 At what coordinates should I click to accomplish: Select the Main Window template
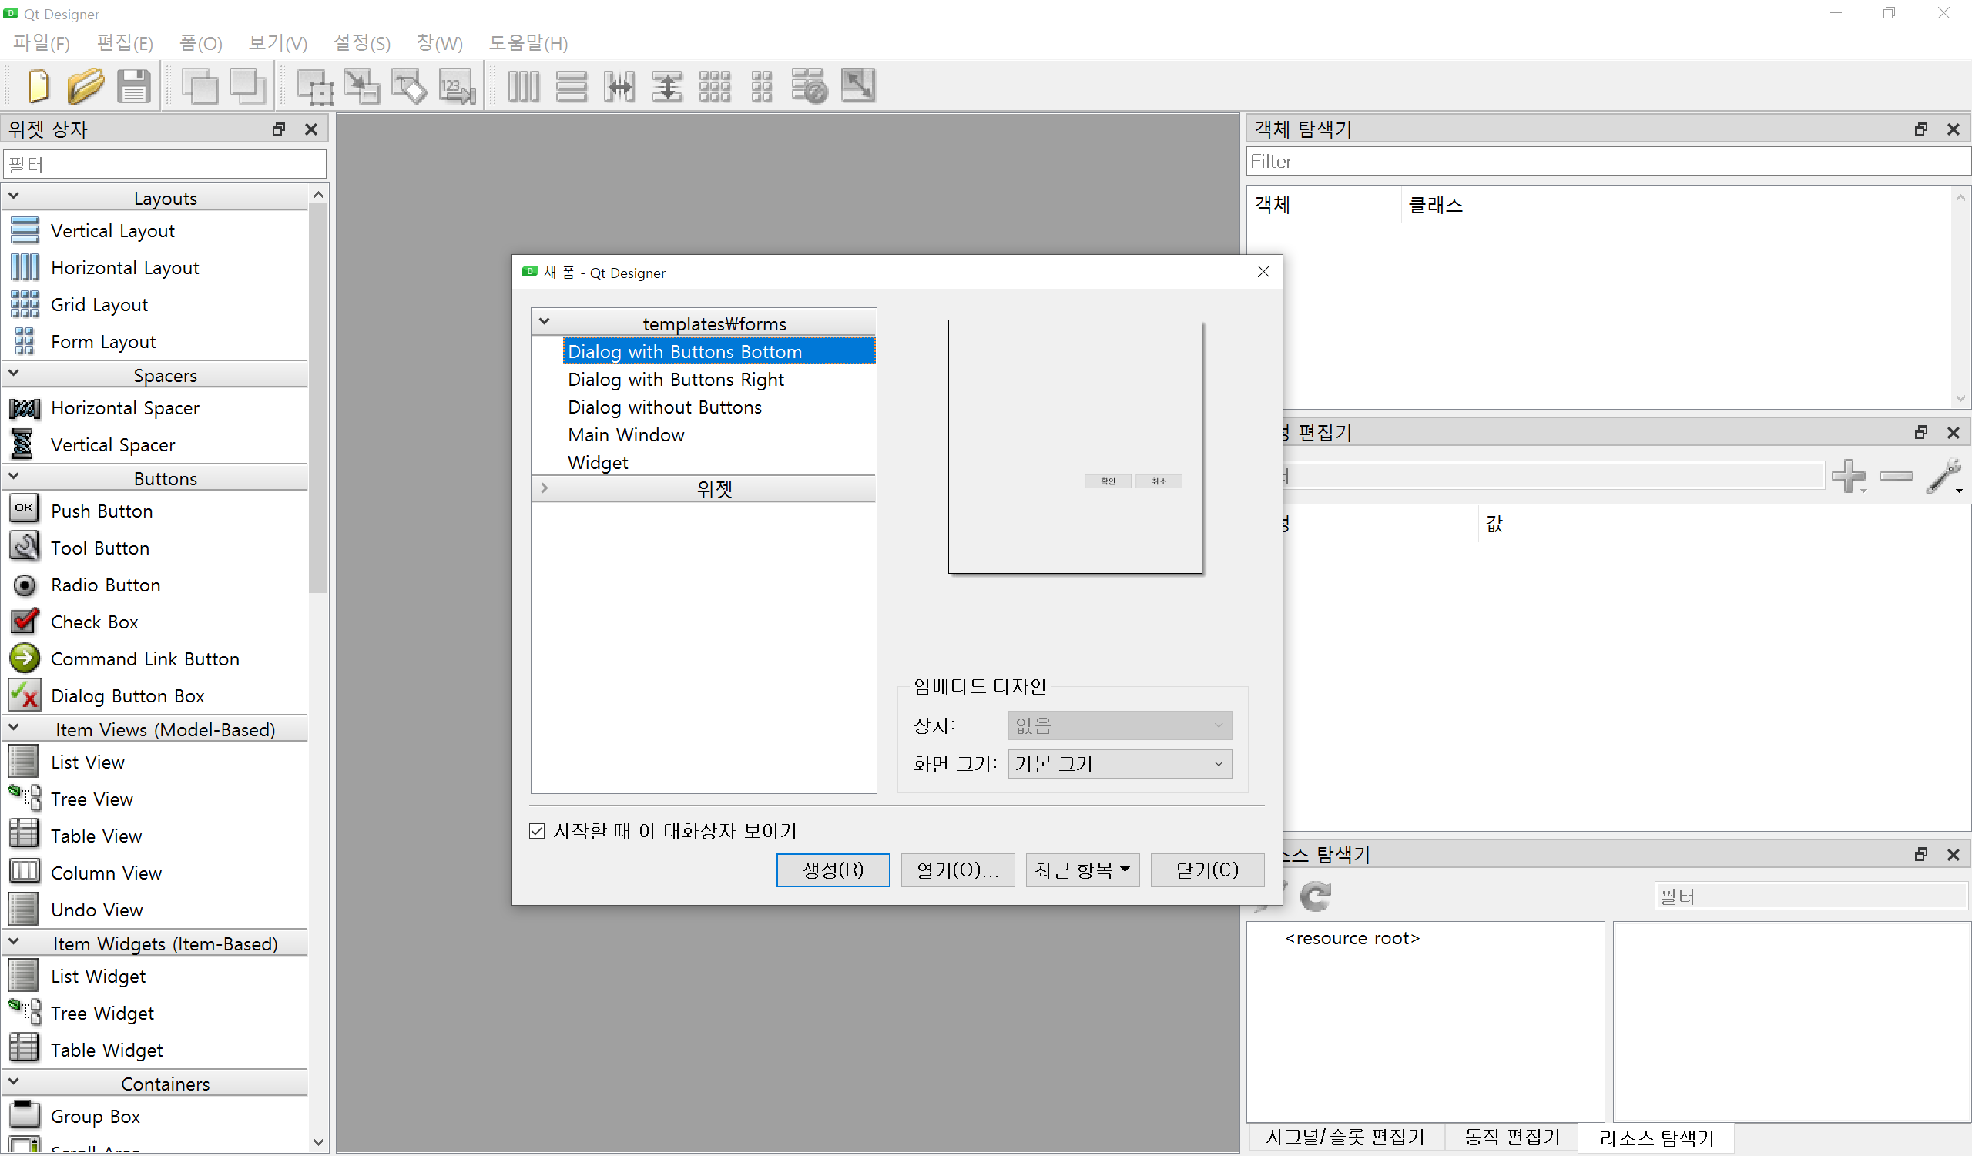626,435
